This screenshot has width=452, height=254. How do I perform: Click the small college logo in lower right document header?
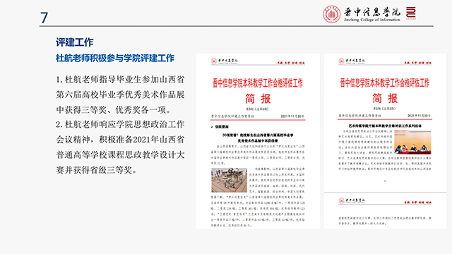tap(352, 200)
